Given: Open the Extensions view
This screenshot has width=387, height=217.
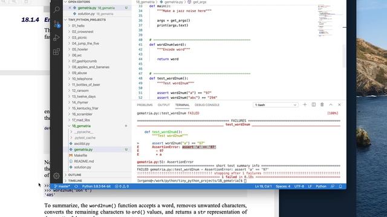Looking at the screenshot, I should 56,52.
